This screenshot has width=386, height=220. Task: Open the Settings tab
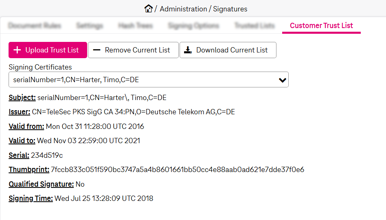point(90,26)
